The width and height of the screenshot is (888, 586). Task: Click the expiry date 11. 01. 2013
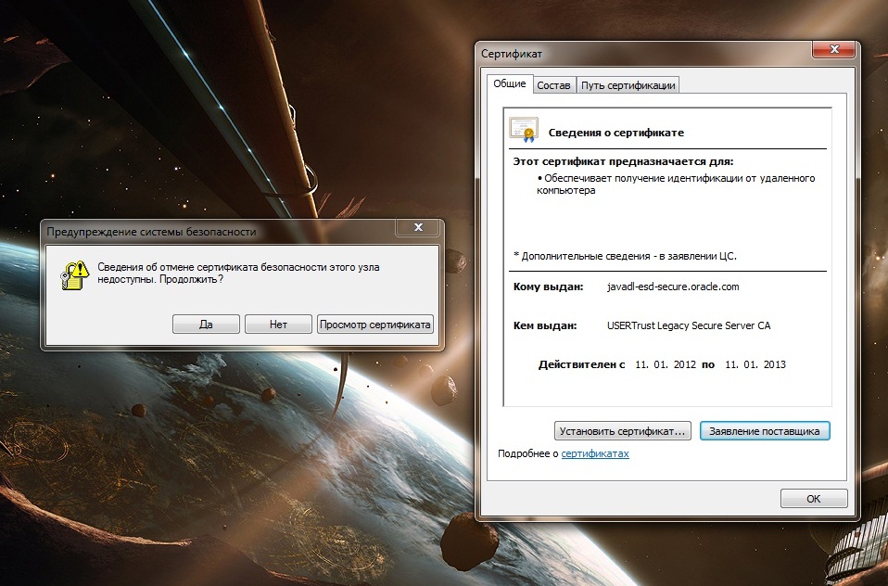[755, 365]
